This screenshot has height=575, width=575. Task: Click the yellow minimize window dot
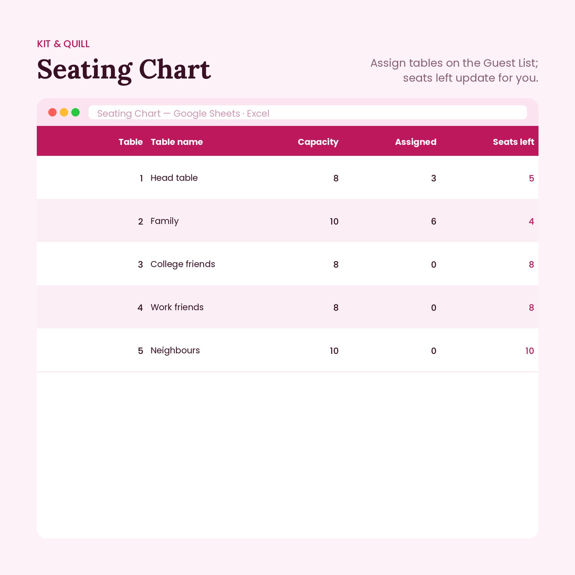point(64,112)
